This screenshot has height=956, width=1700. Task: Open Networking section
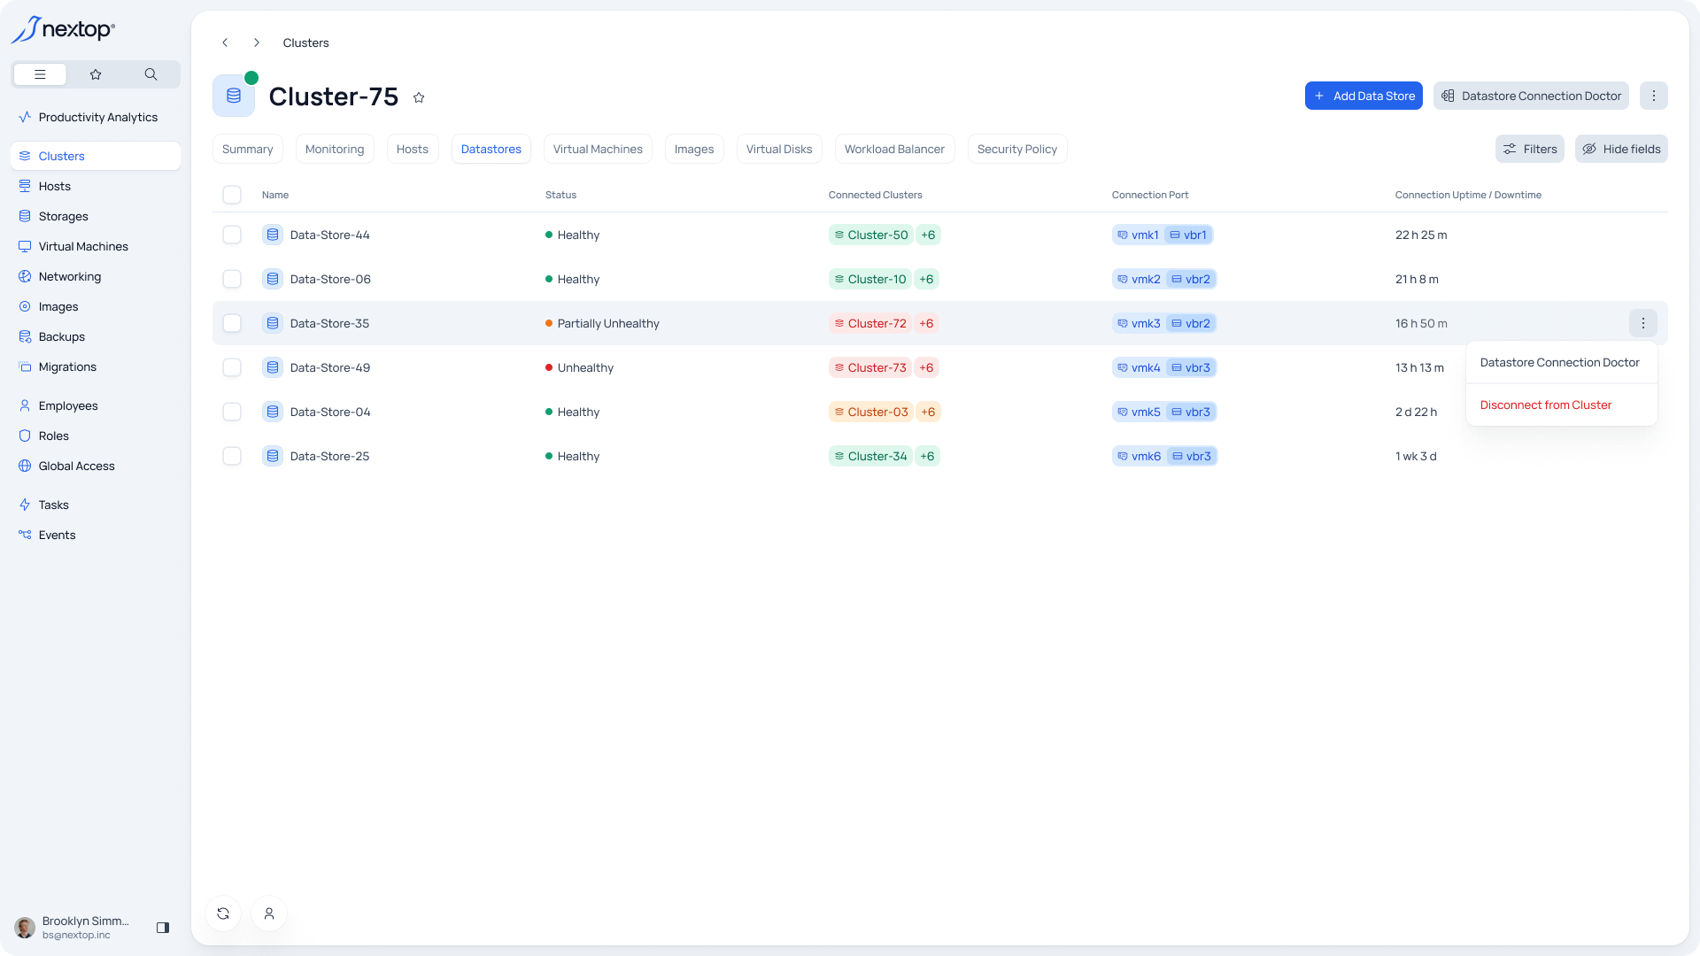(x=96, y=276)
